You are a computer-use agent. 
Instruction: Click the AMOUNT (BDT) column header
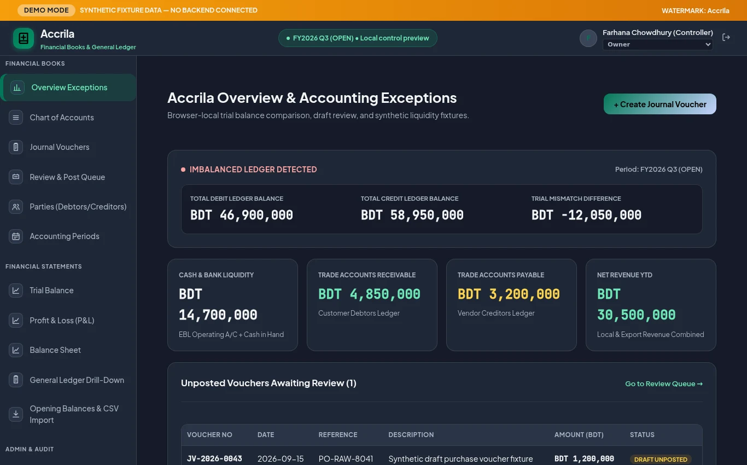coord(579,435)
